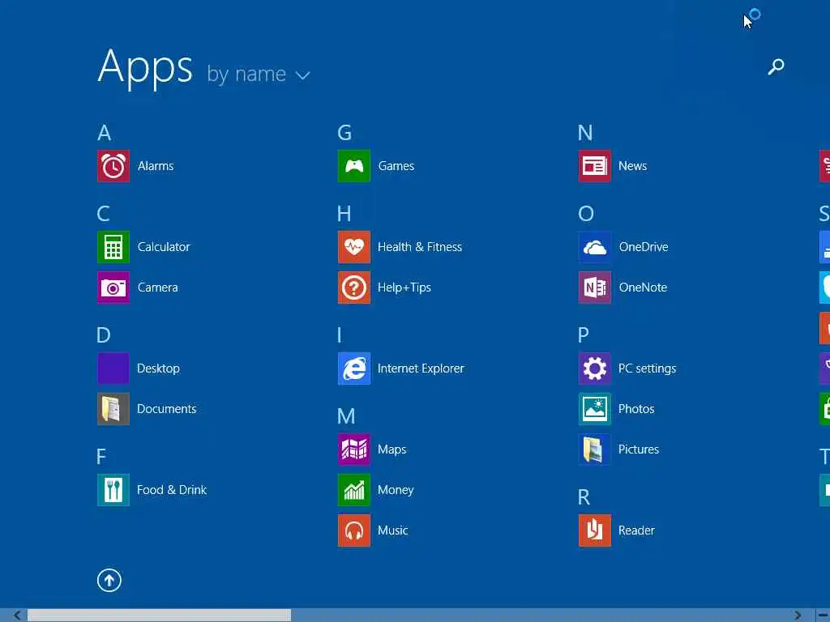
Task: Select the letter O group header
Action: (586, 214)
